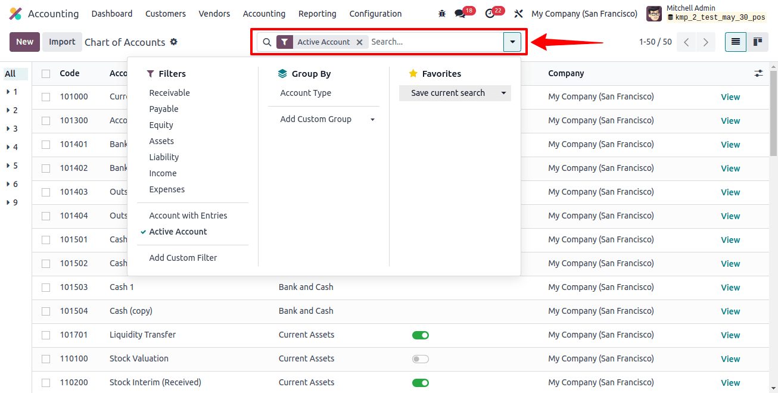
Task: Open Mitchell Admin user avatar menu
Action: coord(653,14)
